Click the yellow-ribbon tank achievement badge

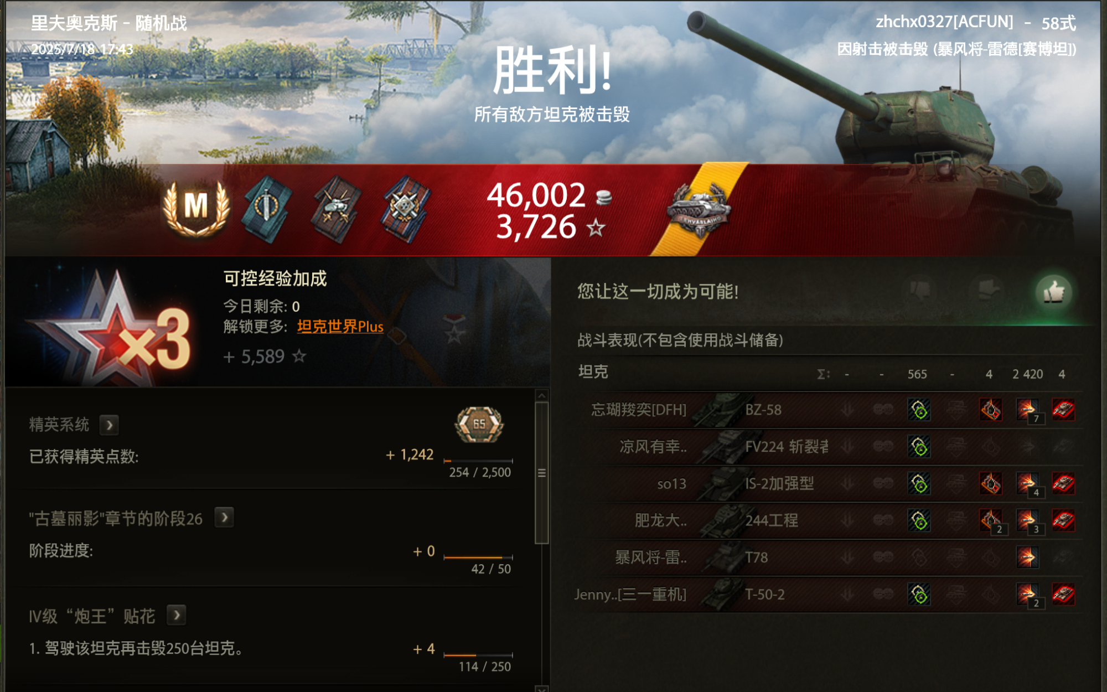click(x=699, y=210)
